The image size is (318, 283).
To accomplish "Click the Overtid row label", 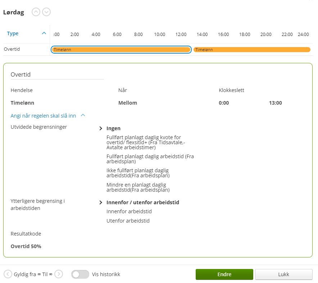I will 12,49.
